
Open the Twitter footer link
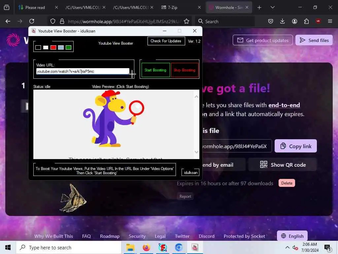click(182, 236)
